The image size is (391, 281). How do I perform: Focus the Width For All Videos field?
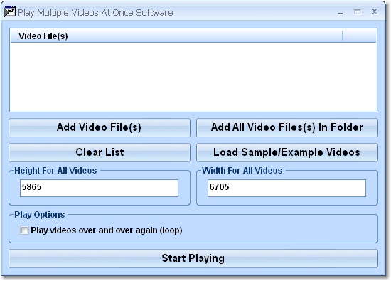tap(286, 188)
